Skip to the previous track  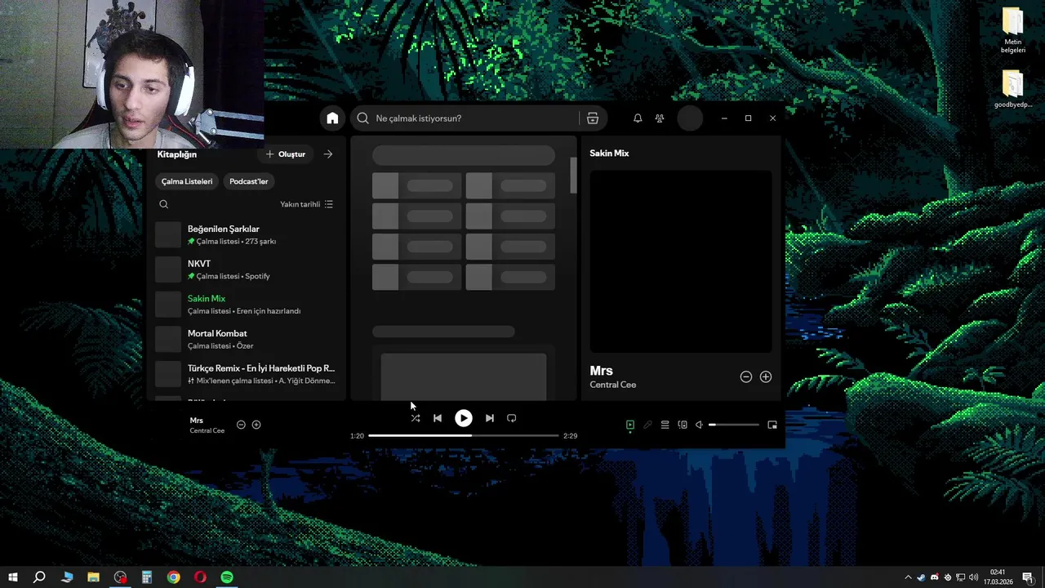[438, 418]
